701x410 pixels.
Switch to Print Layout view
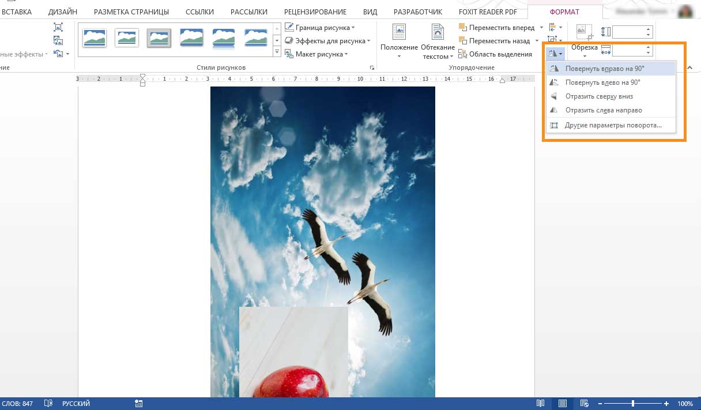[562, 404]
